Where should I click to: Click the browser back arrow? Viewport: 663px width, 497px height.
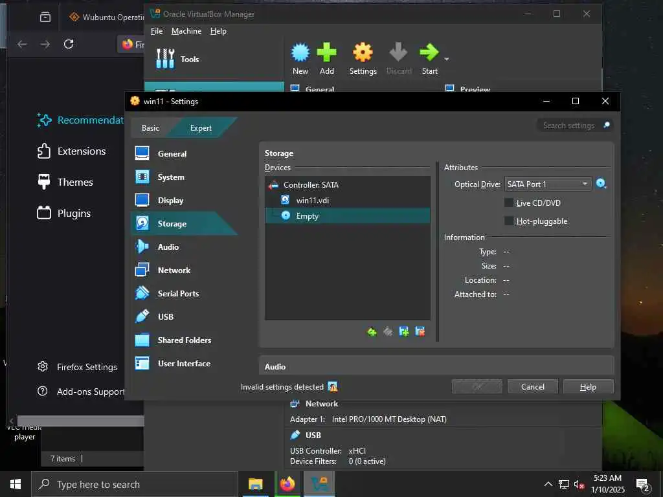(23, 44)
